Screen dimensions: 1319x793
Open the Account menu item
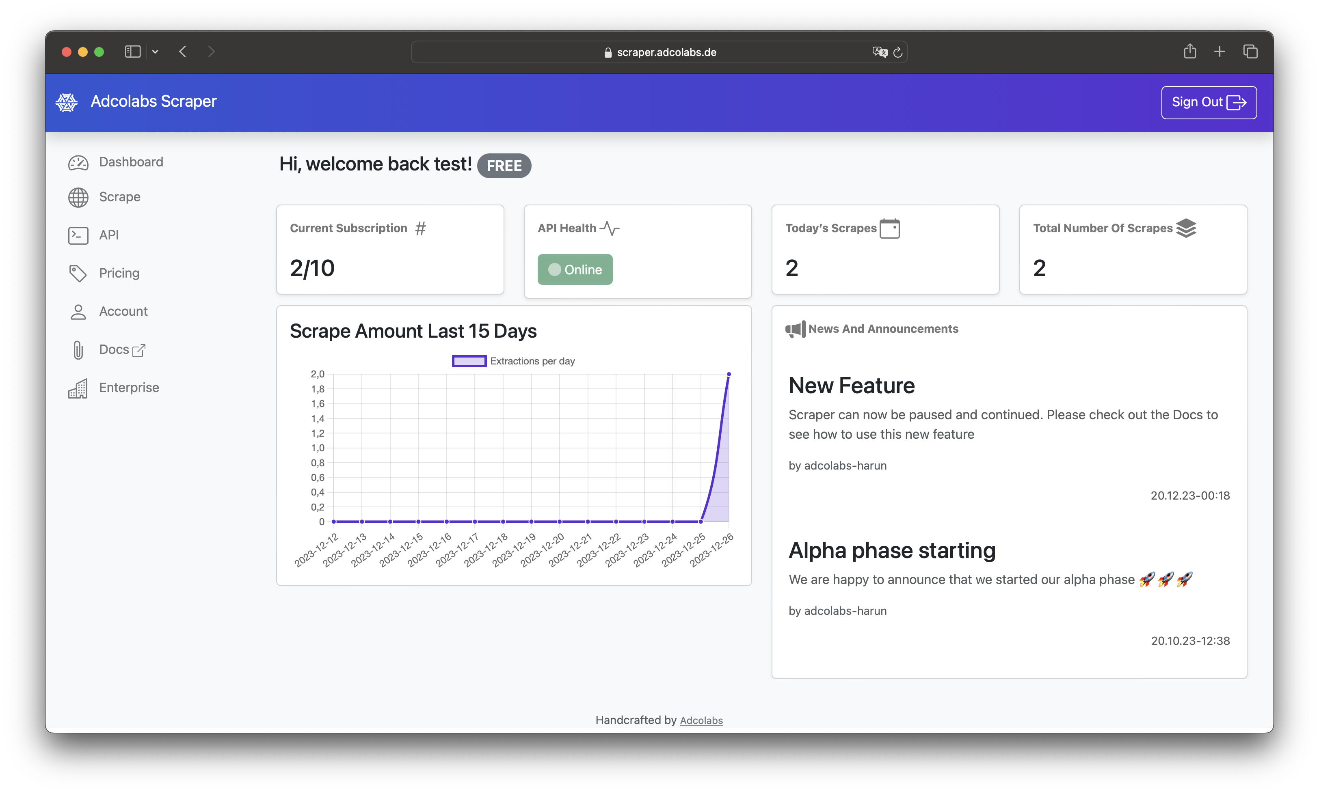108,312
